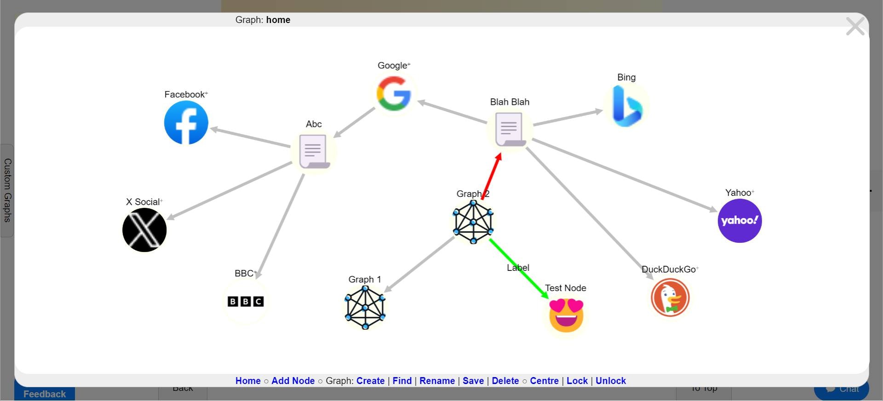Click the Lock link
This screenshot has width=883, height=401.
click(577, 381)
